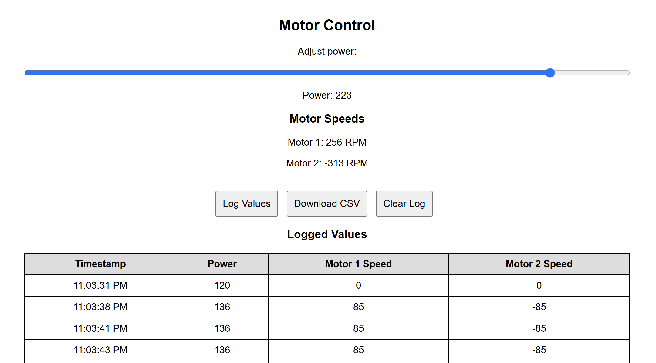The image size is (656, 363).
Task: Click the 11:03:38 PM timestamp cell
Action: coord(100,307)
